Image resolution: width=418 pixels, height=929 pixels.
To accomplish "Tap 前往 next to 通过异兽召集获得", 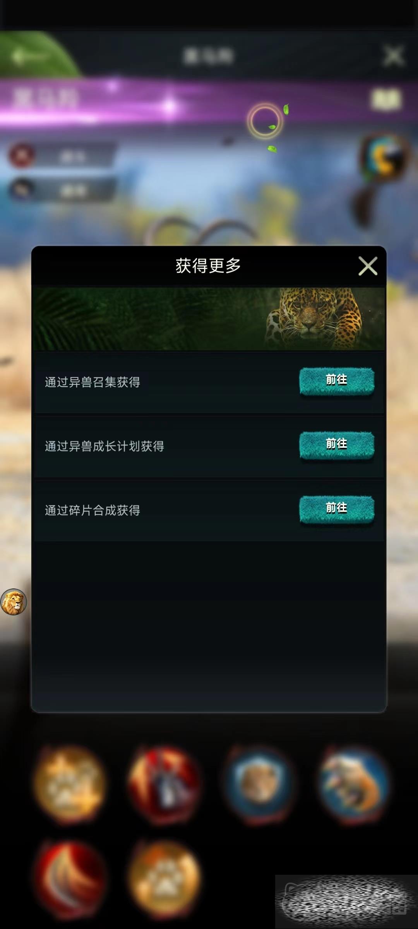I will point(337,381).
